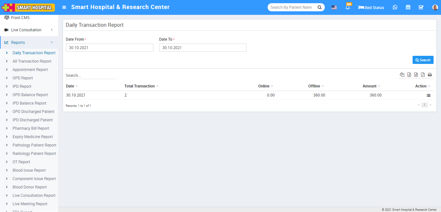Open the calendar icon in header
The height and width of the screenshot is (212, 441).
point(408,7)
